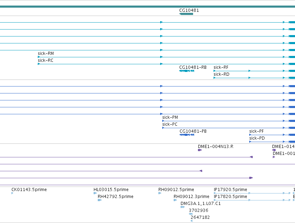
Task: Click the RH42792.5prime label
Action: coord(115,196)
